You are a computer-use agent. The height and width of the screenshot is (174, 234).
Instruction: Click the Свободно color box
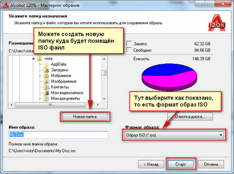click(x=129, y=50)
